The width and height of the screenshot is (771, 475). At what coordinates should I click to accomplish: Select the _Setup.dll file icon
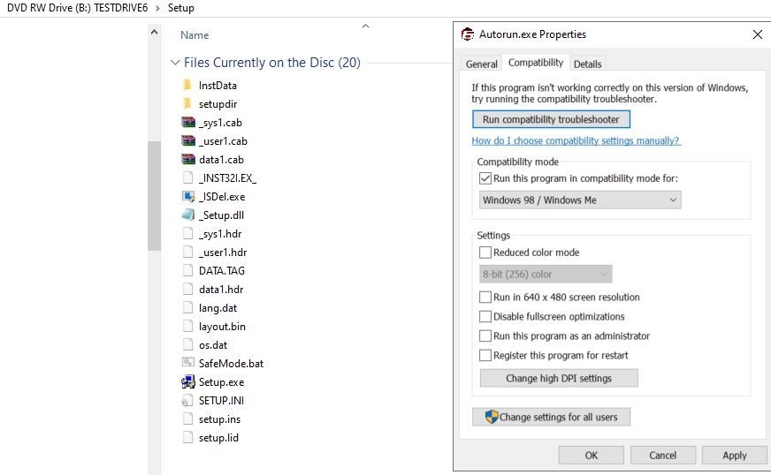click(187, 215)
